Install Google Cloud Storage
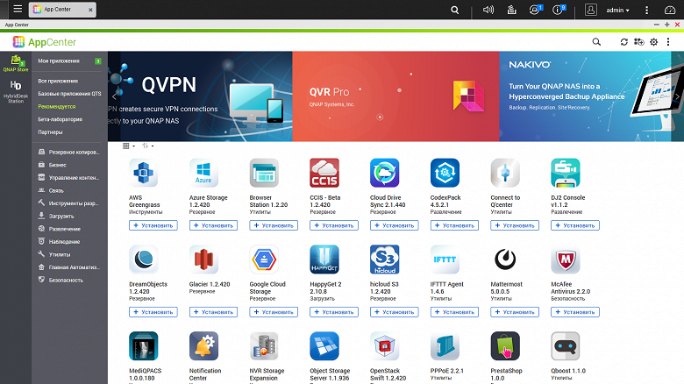Screen dimensions: 684x384 pos(274,312)
